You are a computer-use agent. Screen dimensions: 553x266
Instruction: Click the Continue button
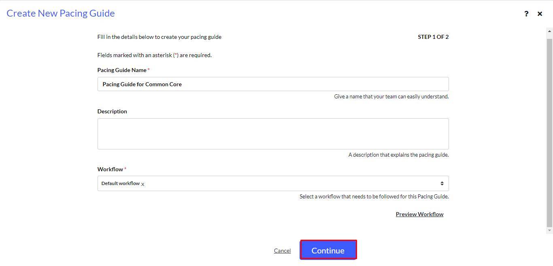click(x=328, y=250)
